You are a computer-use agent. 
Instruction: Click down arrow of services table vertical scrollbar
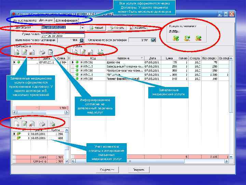tap(231, 157)
